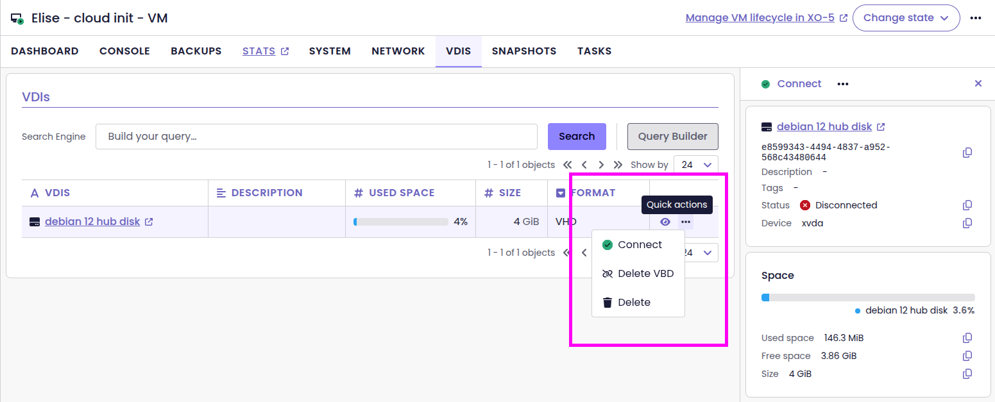Open the VM header three-dot menu
The width and height of the screenshot is (995, 402).
click(x=976, y=18)
